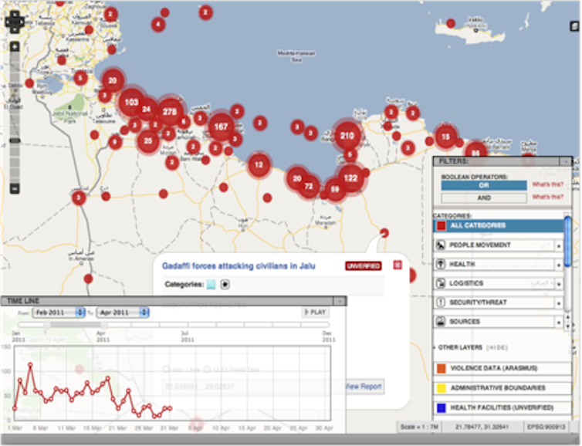Collapse the FILTERS panel
This screenshot has height=446, width=582.
pyautogui.click(x=565, y=161)
